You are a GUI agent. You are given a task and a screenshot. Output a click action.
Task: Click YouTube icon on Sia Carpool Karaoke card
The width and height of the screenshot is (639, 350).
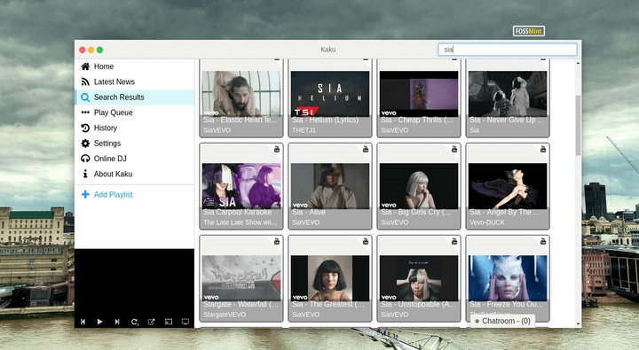coord(277,149)
